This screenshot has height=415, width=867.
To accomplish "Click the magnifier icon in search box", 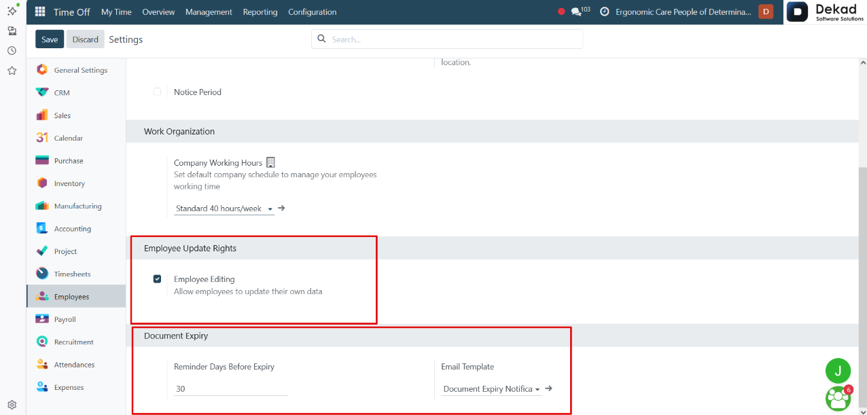I will point(322,39).
